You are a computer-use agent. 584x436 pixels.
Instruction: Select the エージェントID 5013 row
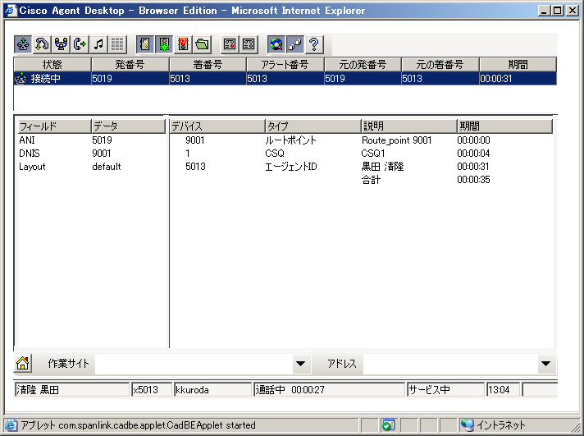point(361,167)
